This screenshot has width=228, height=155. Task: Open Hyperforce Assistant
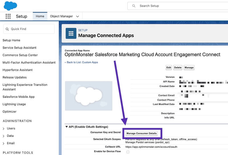(x=18, y=70)
